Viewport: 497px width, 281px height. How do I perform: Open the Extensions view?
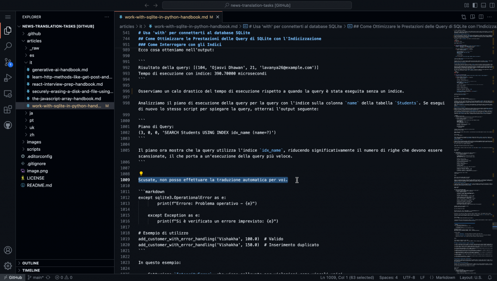pyautogui.click(x=8, y=109)
